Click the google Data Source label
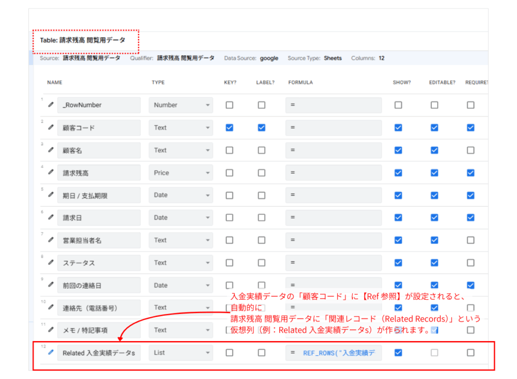This screenshot has height=379, width=517. pyautogui.click(x=269, y=58)
